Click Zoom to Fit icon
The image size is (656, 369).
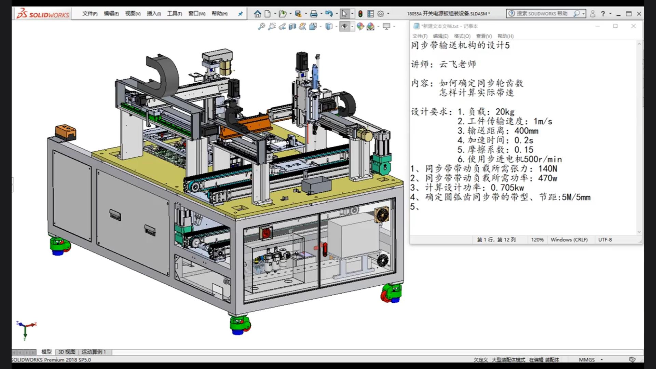(x=261, y=26)
